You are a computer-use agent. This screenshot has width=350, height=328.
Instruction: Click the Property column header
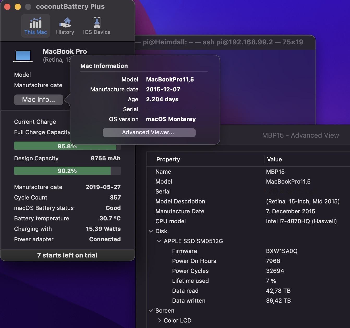[x=205, y=159]
